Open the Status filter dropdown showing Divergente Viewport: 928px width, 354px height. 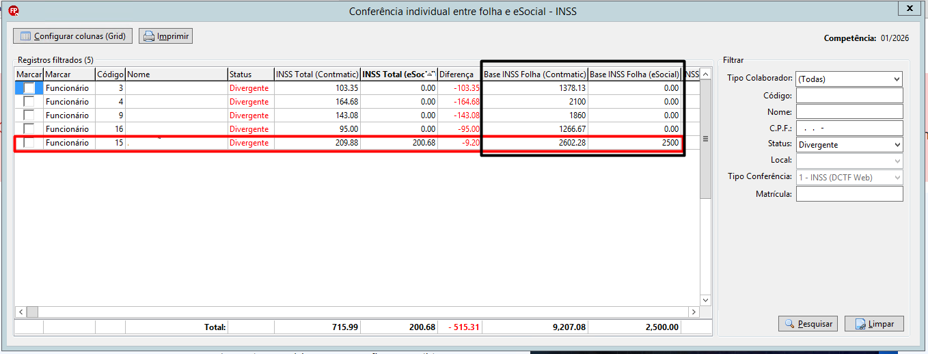pos(897,145)
